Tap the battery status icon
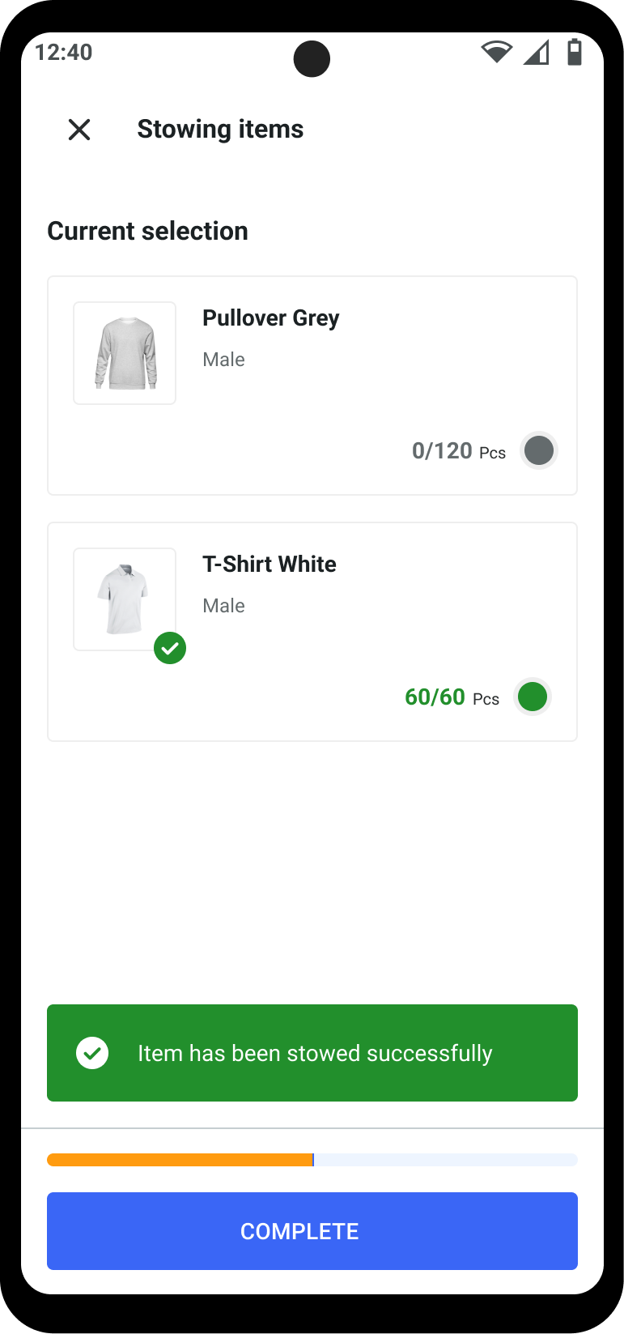 pos(575,52)
